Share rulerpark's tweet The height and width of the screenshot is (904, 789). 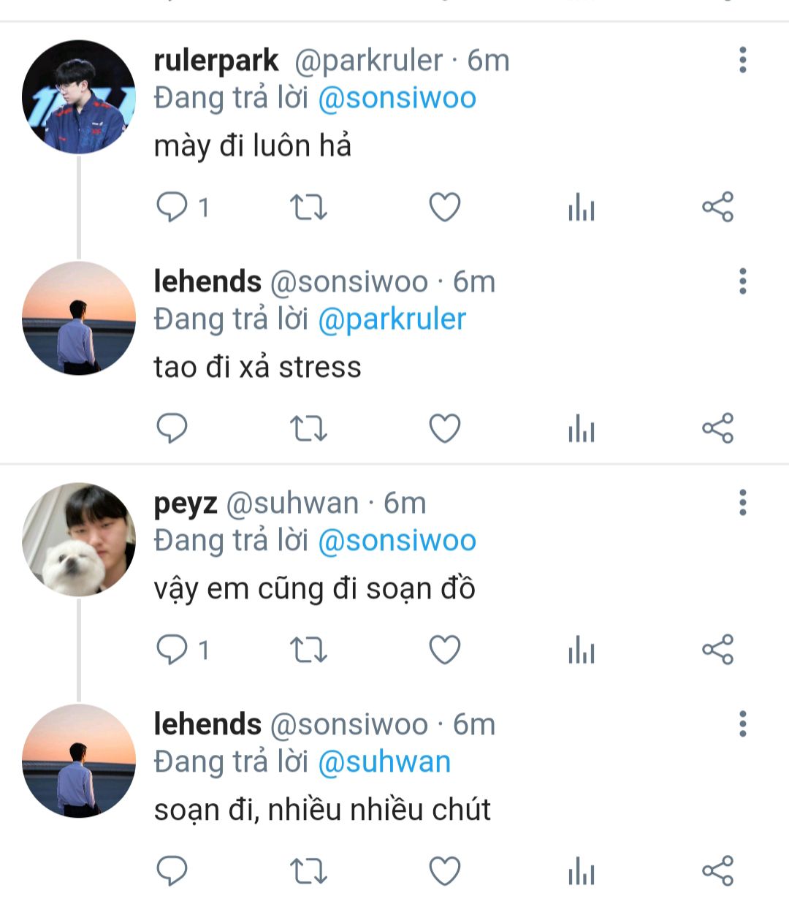(x=717, y=208)
